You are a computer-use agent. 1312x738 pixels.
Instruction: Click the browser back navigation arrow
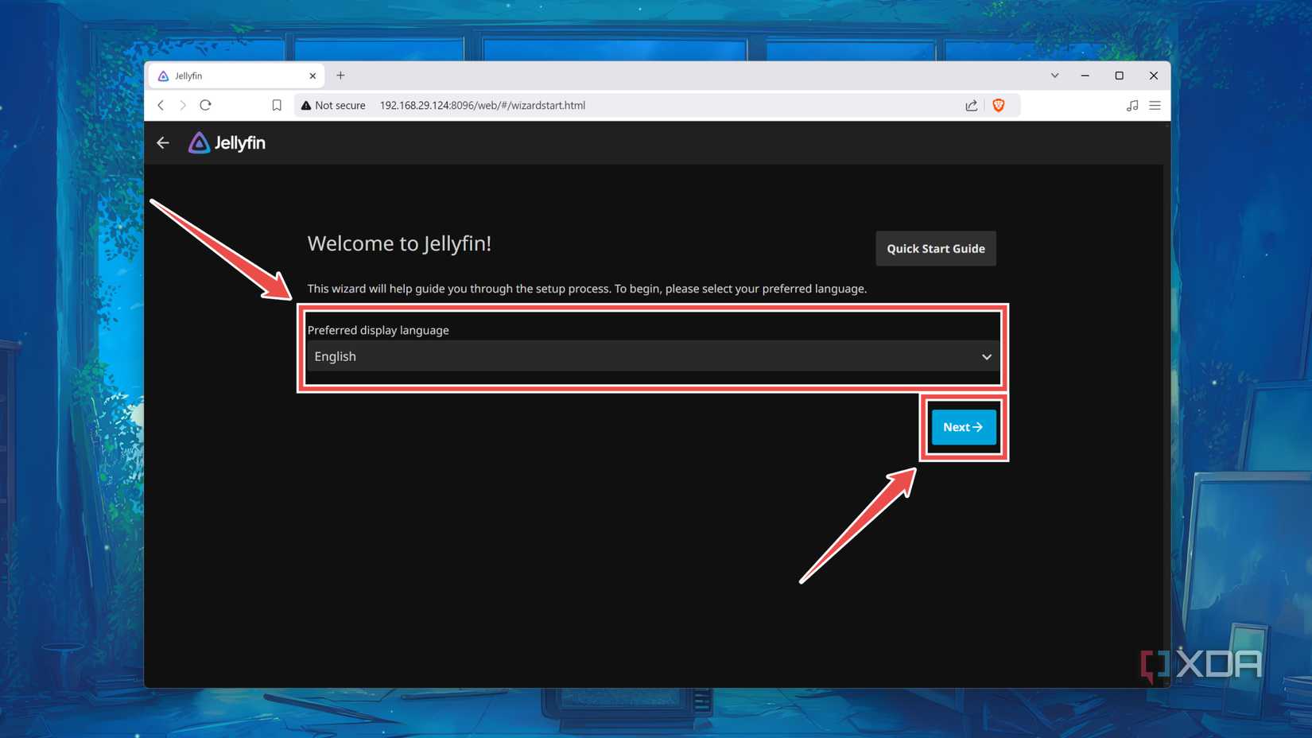[161, 104]
